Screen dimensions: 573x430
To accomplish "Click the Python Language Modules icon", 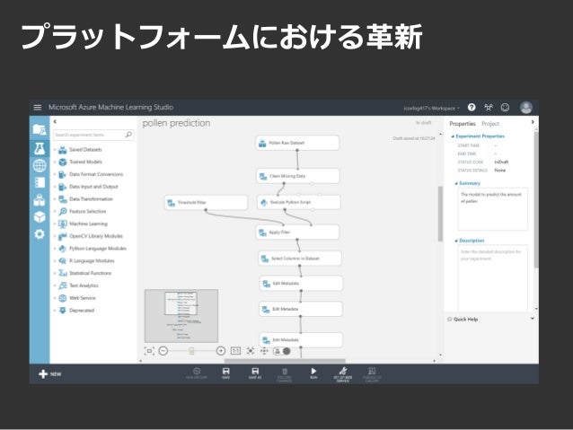I will click(x=63, y=249).
